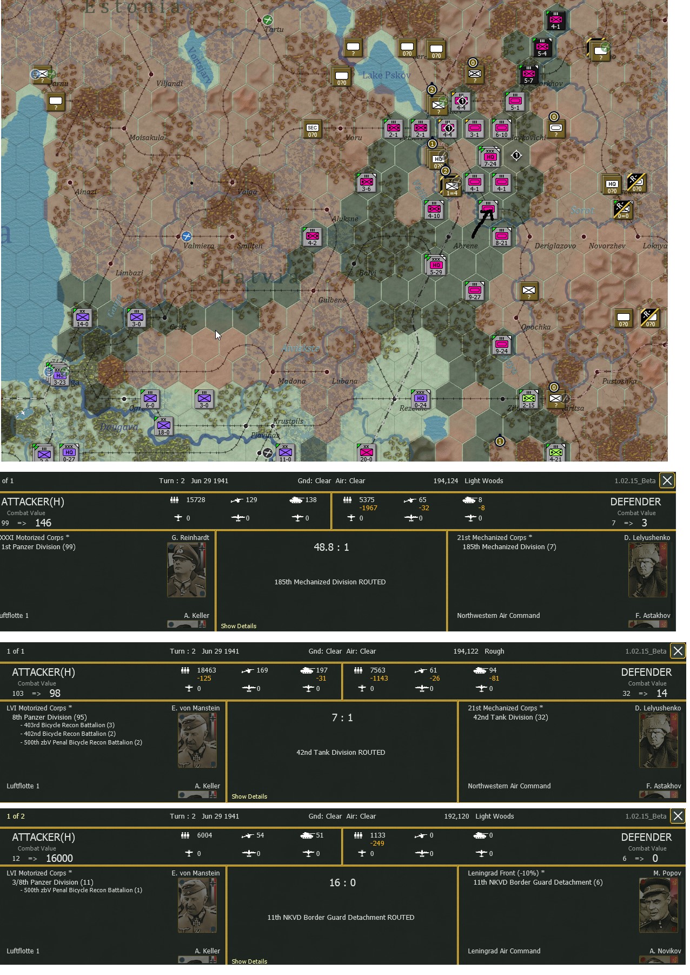Select the 8-21 panzer counter near Abrene

pyautogui.click(x=501, y=237)
